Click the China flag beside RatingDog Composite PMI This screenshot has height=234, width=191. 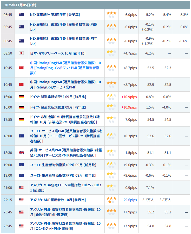coord(21,68)
